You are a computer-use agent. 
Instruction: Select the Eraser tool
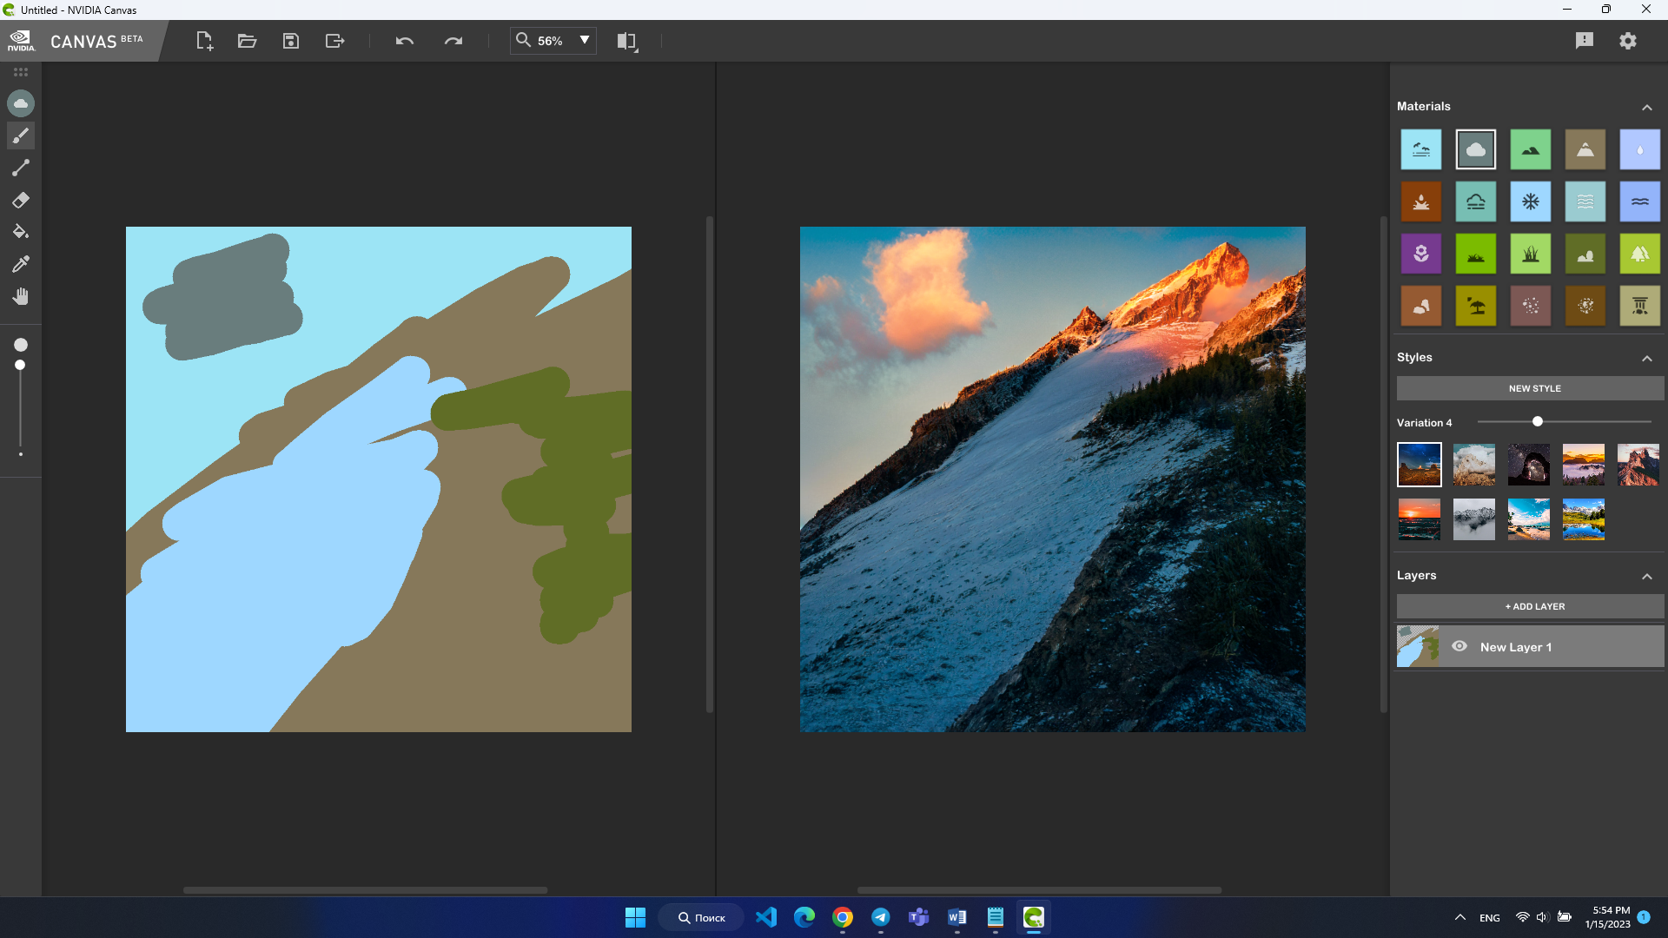(21, 200)
